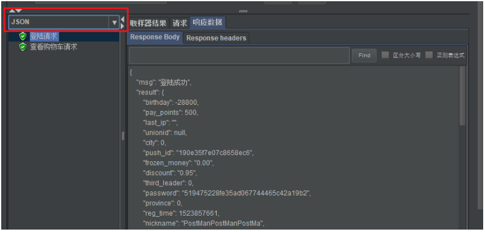Screen dimensions: 485x232
Task: Click green shield icon beside 登陆请求
Action: [x=22, y=36]
